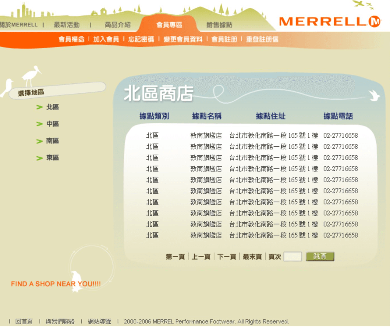Click the 據點住址 column header
Image resolution: width=390 pixels, height=327 pixels.
[x=271, y=116]
